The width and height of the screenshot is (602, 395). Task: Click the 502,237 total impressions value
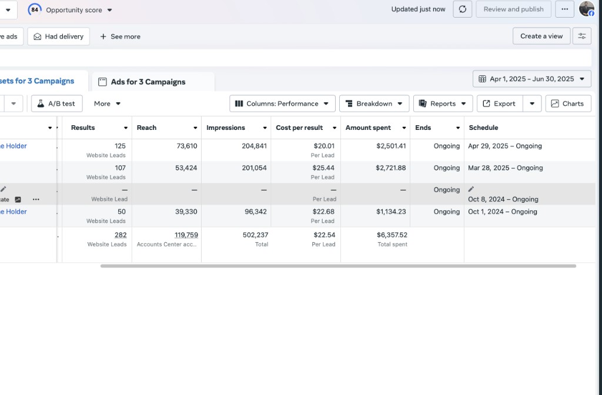[x=255, y=235]
